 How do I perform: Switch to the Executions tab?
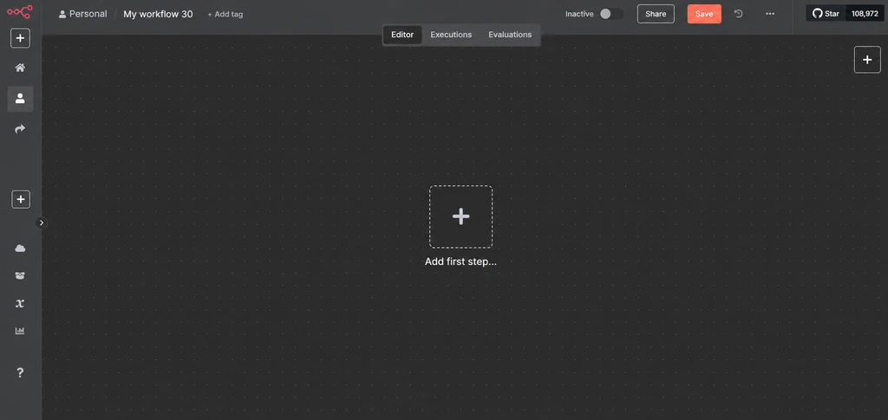tap(451, 35)
